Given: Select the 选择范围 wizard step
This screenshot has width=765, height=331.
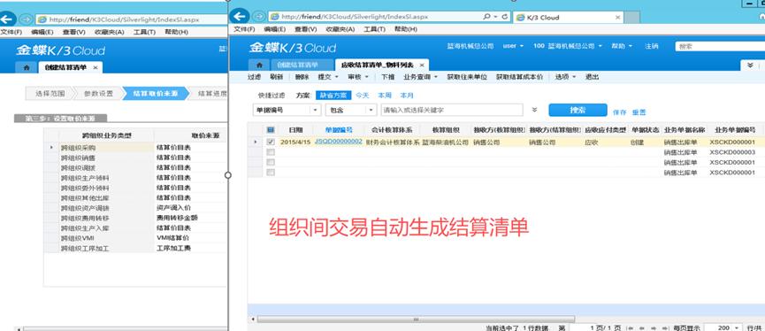Looking at the screenshot, I should point(50,94).
